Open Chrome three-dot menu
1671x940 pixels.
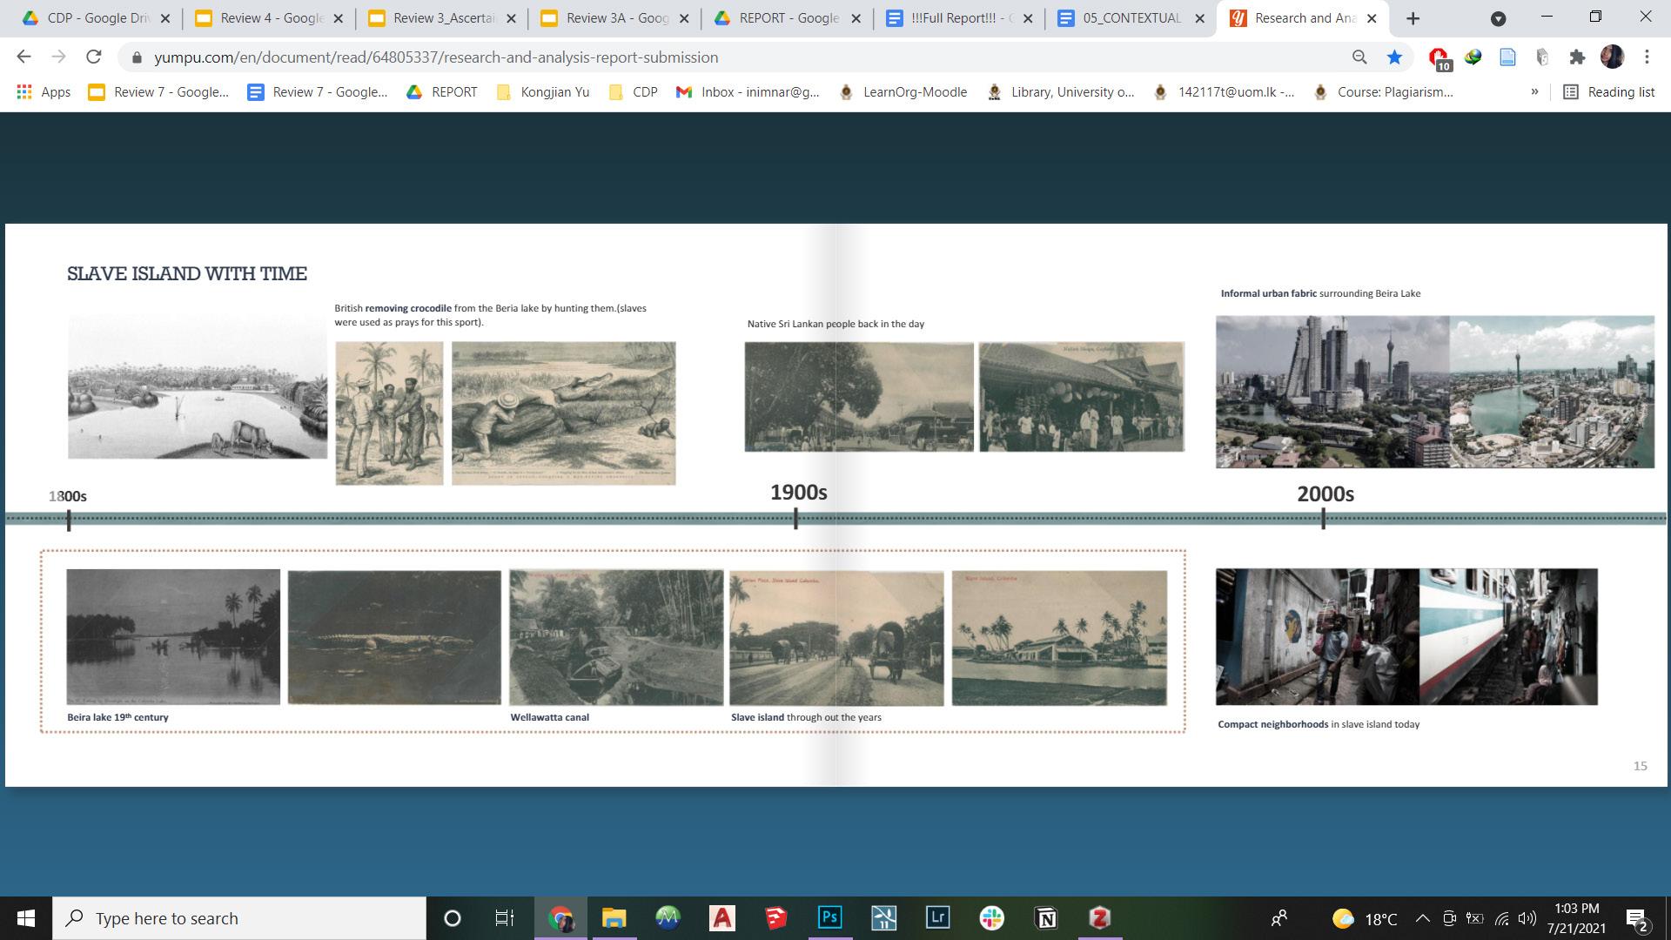(1647, 57)
